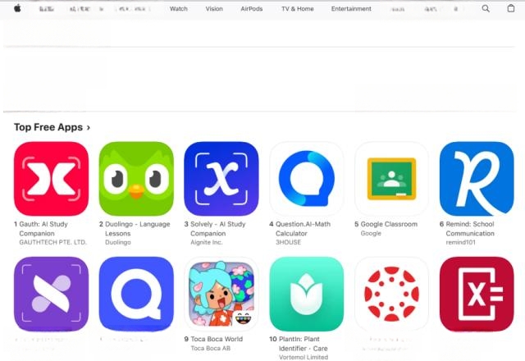Open the TV & Home menu item
Image resolution: width=525 pixels, height=361 pixels.
coord(298,9)
